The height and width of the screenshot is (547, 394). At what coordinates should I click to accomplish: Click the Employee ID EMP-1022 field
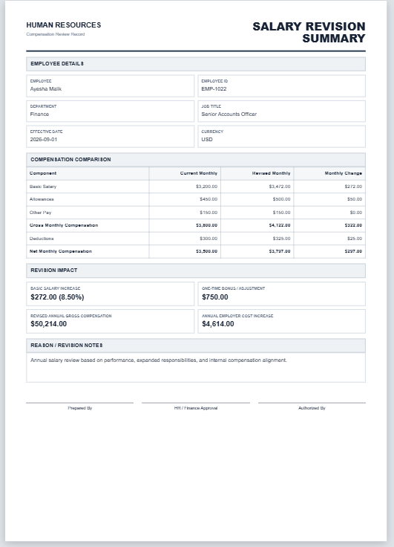pos(281,85)
